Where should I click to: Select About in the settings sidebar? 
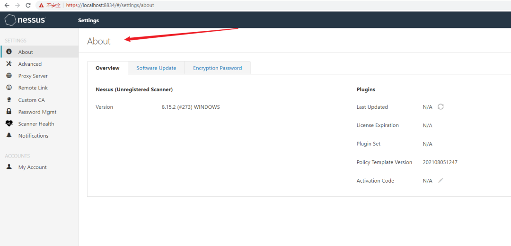(39, 52)
